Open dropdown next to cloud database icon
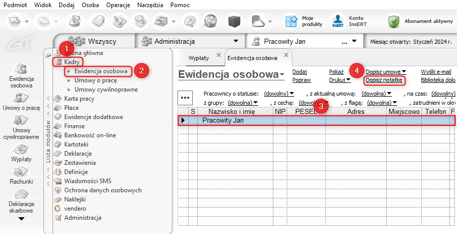This screenshot has height=234, width=457. click(x=270, y=21)
